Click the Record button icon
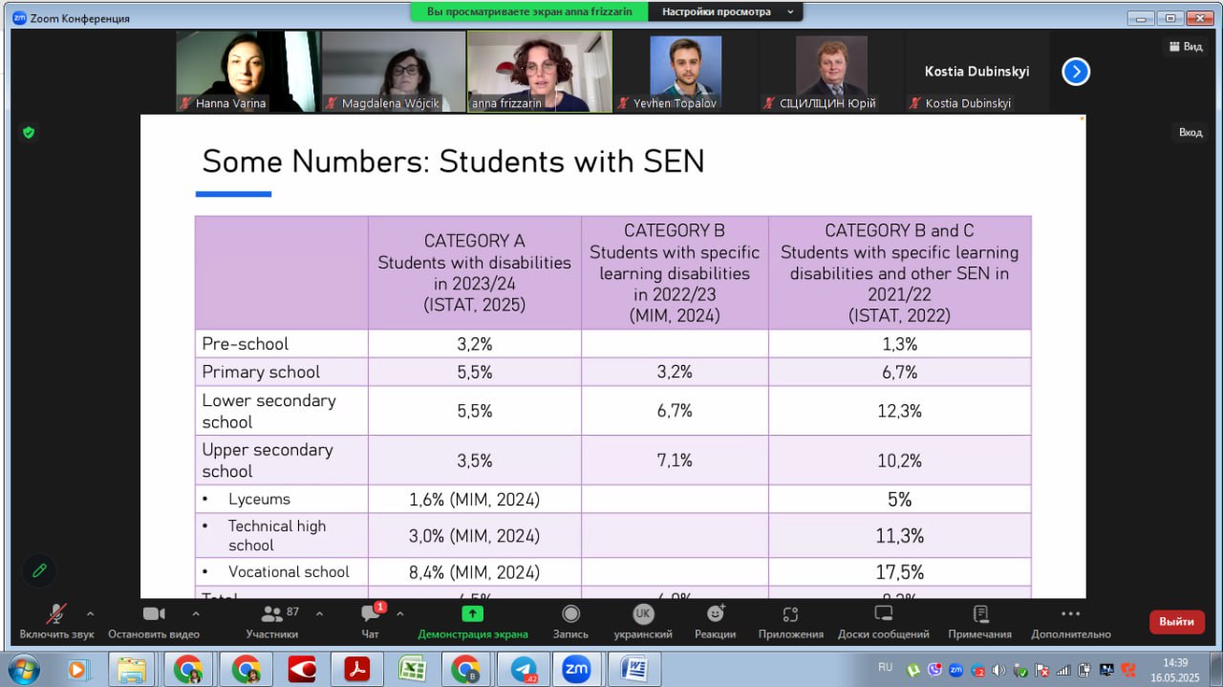 click(570, 614)
